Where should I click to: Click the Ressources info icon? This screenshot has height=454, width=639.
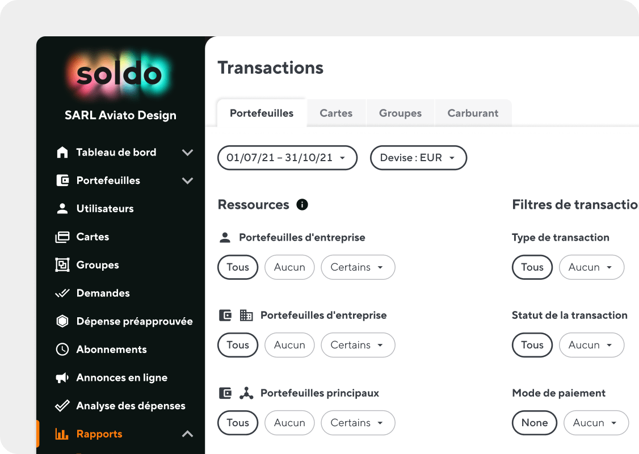(302, 204)
